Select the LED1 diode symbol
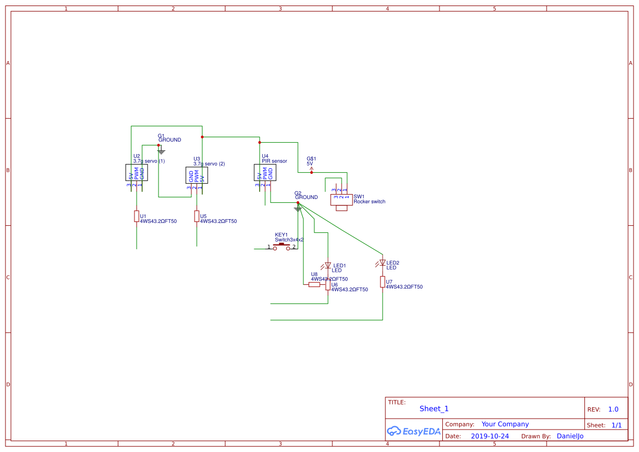This screenshot has width=639, height=452. click(x=328, y=265)
